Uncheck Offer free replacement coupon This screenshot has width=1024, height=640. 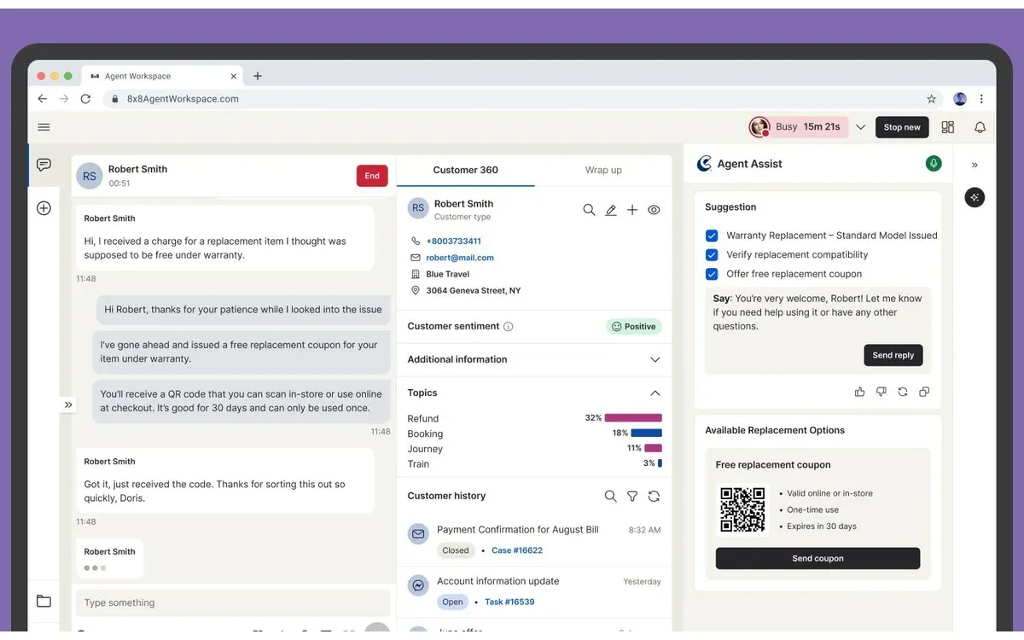click(x=712, y=274)
